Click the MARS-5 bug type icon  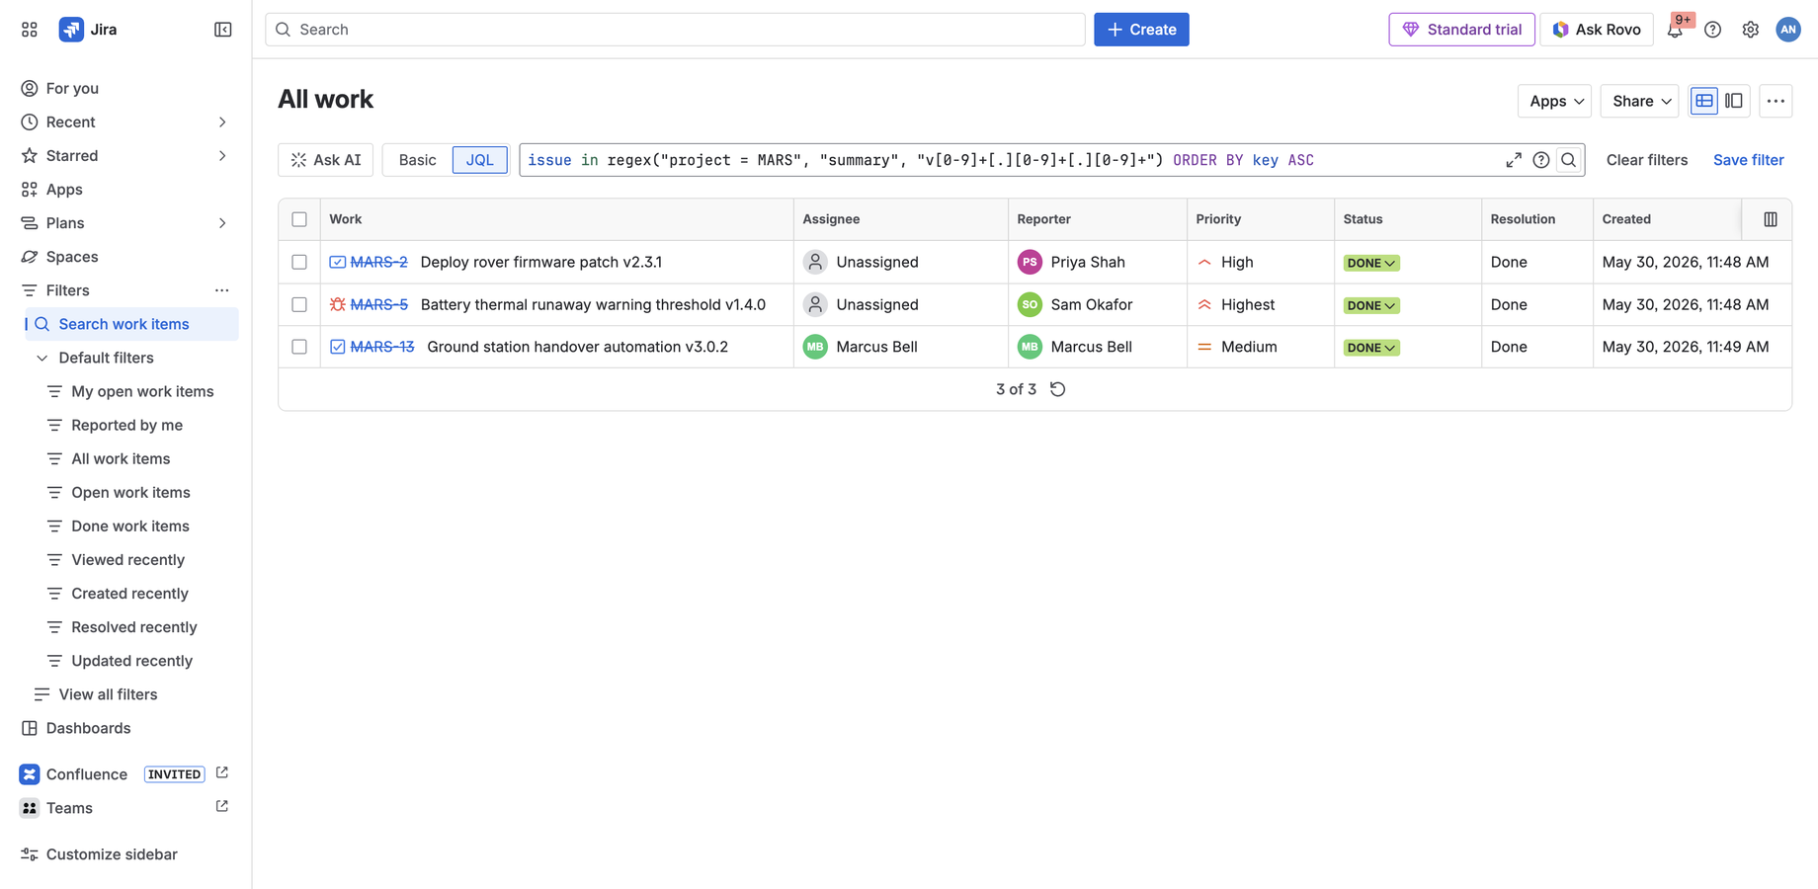(x=338, y=304)
